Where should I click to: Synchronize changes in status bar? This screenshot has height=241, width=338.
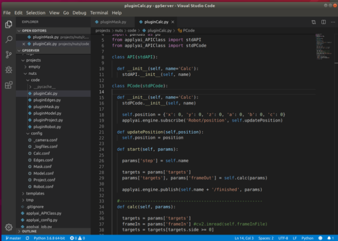28,238
